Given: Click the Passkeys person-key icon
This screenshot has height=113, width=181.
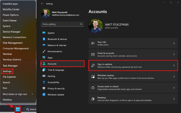Looking at the screenshot, I should [x=93, y=99].
